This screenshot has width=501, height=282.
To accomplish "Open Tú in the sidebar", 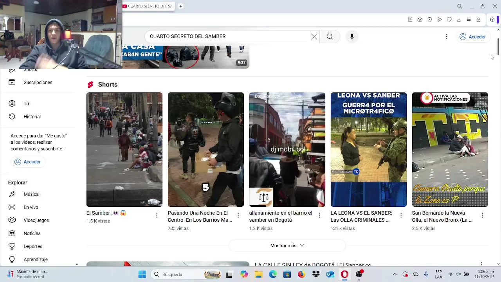I will 26,103.
